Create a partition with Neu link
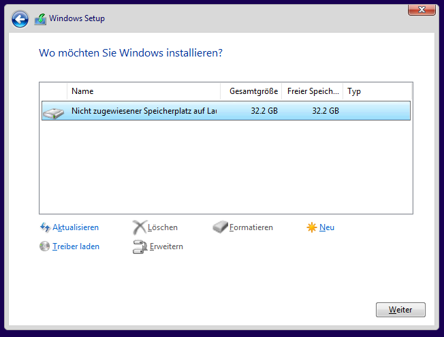 tap(327, 227)
